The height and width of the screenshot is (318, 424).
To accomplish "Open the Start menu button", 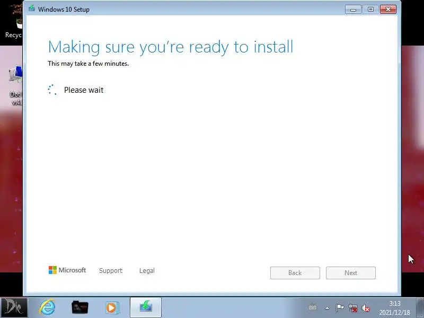I will tap(14, 307).
